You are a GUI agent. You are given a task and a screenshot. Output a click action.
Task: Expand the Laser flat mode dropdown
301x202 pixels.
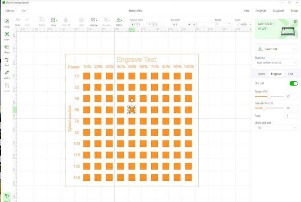point(276,49)
